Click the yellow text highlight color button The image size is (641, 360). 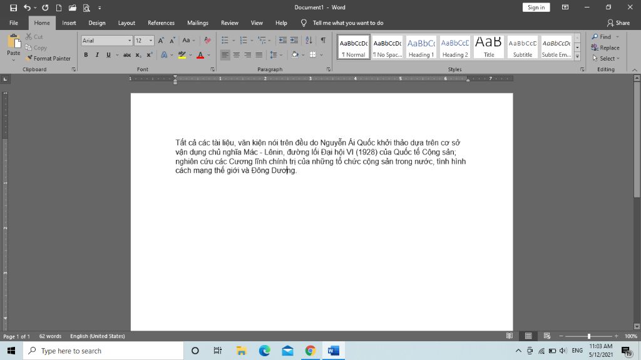(182, 55)
